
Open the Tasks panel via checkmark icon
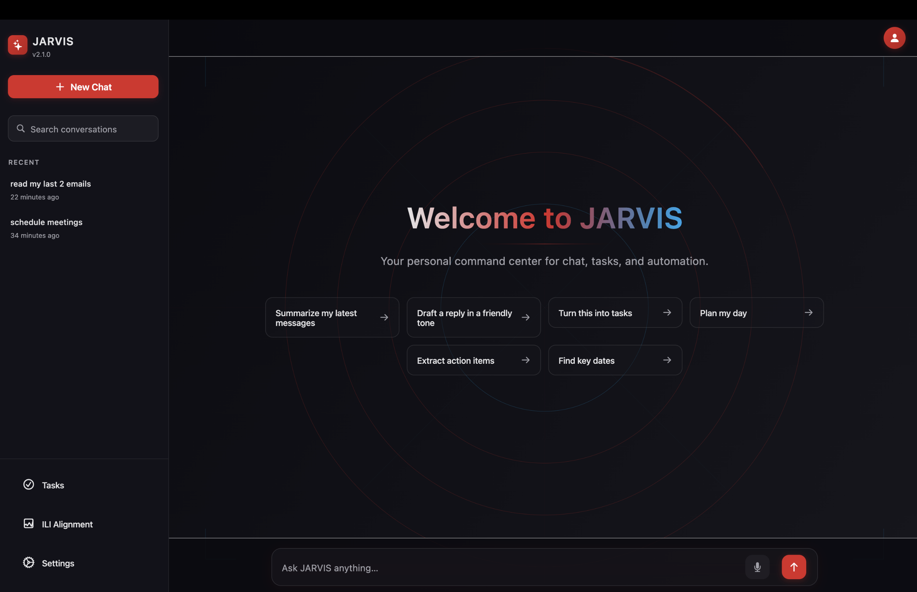click(x=29, y=485)
